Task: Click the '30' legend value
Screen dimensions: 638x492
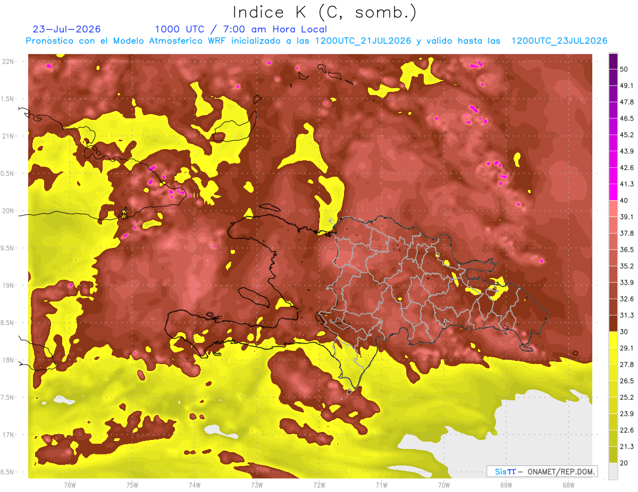Action: [x=624, y=332]
